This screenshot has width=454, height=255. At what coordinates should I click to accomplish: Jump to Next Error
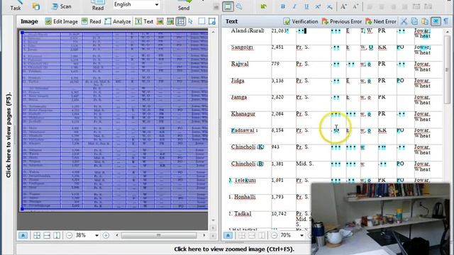click(381, 21)
